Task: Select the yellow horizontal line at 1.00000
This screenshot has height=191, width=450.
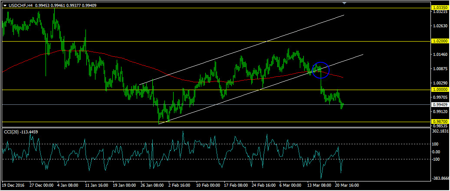Action: [216, 90]
